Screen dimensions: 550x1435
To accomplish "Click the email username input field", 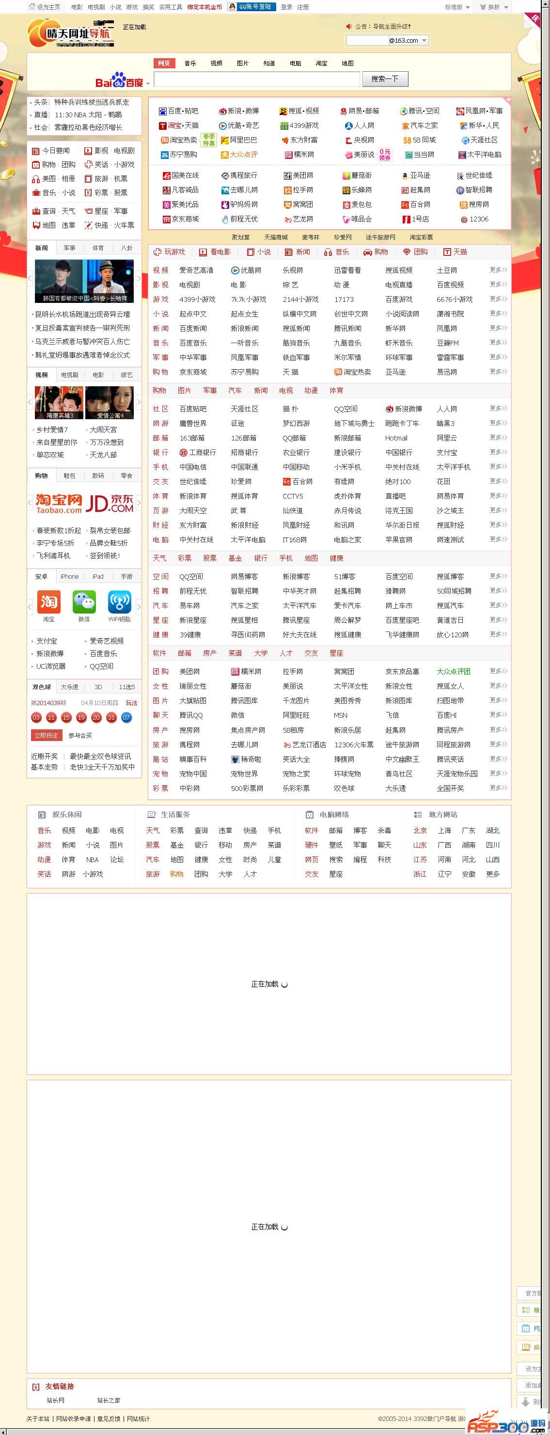I will coord(367,40).
